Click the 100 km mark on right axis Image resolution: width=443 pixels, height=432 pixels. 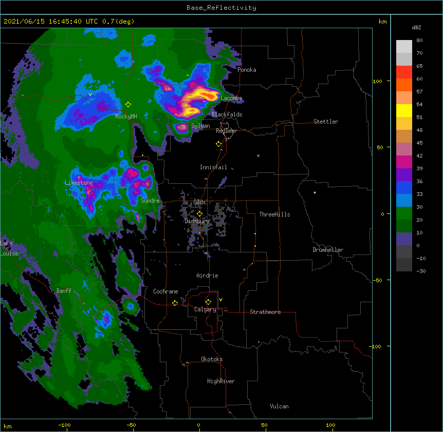377,81
